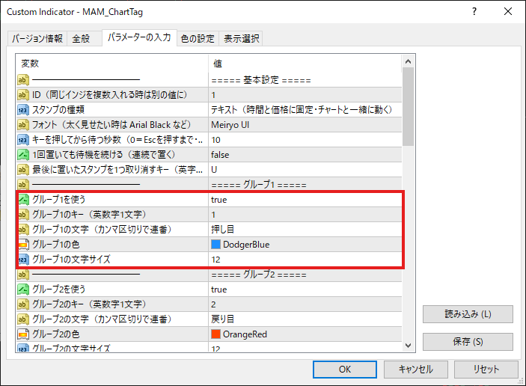Click the 保存 (S) button
The image size is (526, 386).
point(468,342)
